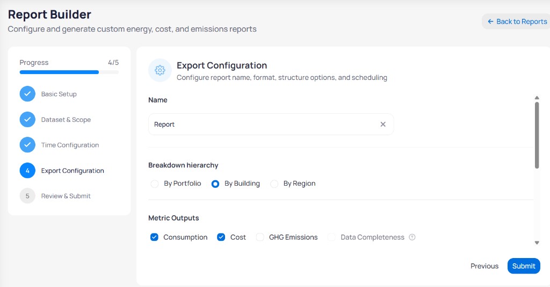The height and width of the screenshot is (287, 550).
Task: Open Review & Submit step
Action: coord(66,196)
